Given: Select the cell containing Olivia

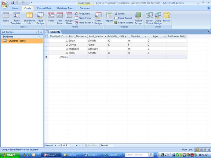Looking at the screenshot, I should (78, 45).
